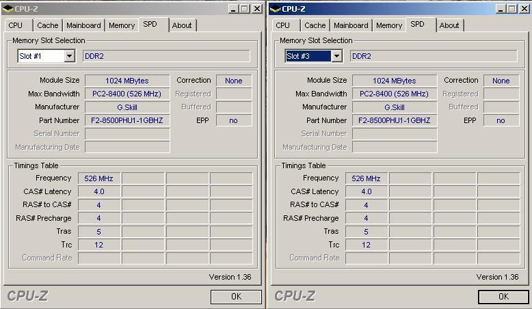Click CAS# Latency 4.0 cell in right window
Image resolution: width=532 pixels, height=309 pixels.
tap(367, 191)
